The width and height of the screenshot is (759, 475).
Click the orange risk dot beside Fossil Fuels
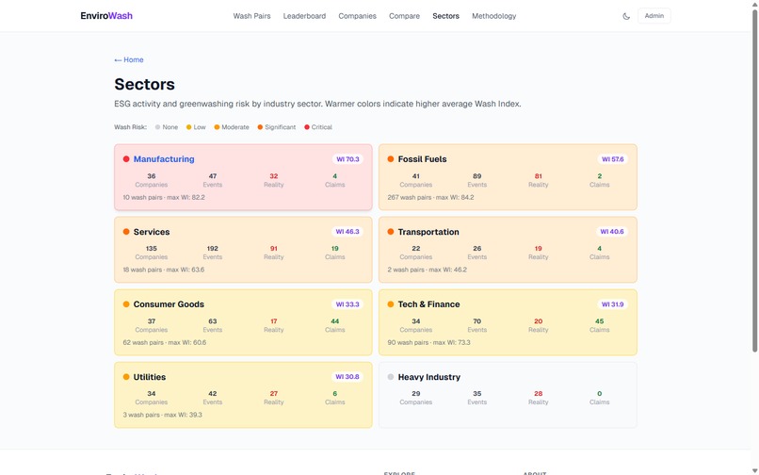pyautogui.click(x=391, y=159)
